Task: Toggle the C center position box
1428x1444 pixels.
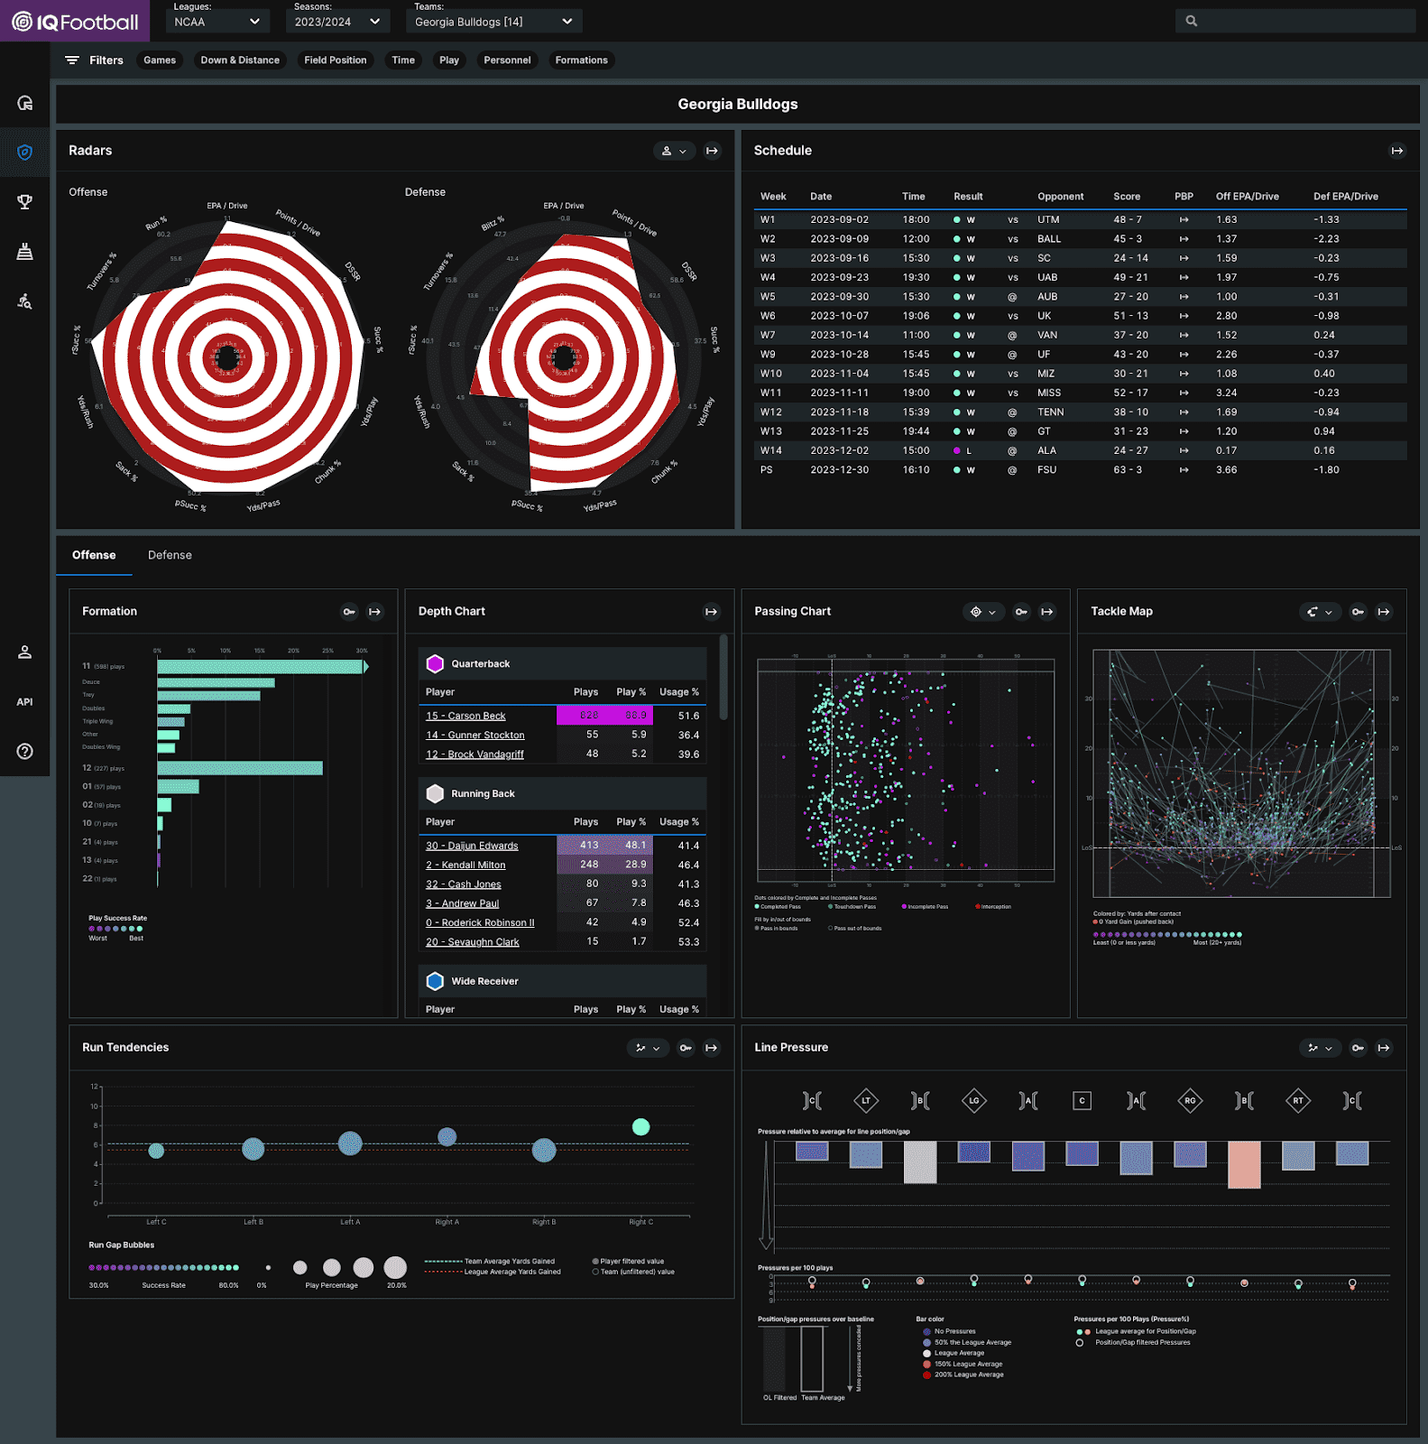Action: [x=1082, y=1100]
